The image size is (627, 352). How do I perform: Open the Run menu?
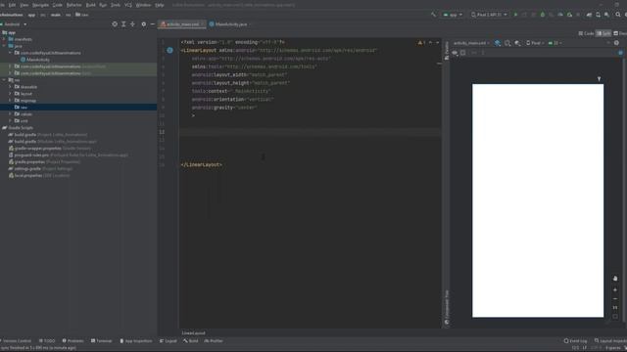click(x=103, y=5)
